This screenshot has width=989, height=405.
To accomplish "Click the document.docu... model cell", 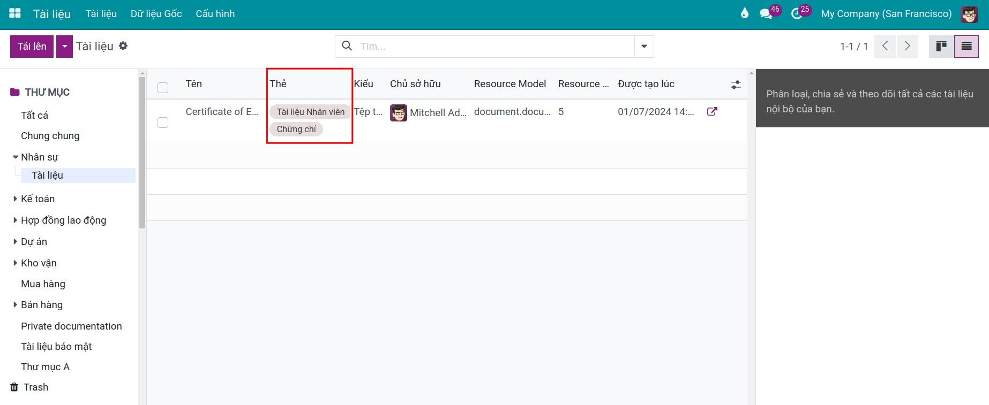I will click(512, 112).
